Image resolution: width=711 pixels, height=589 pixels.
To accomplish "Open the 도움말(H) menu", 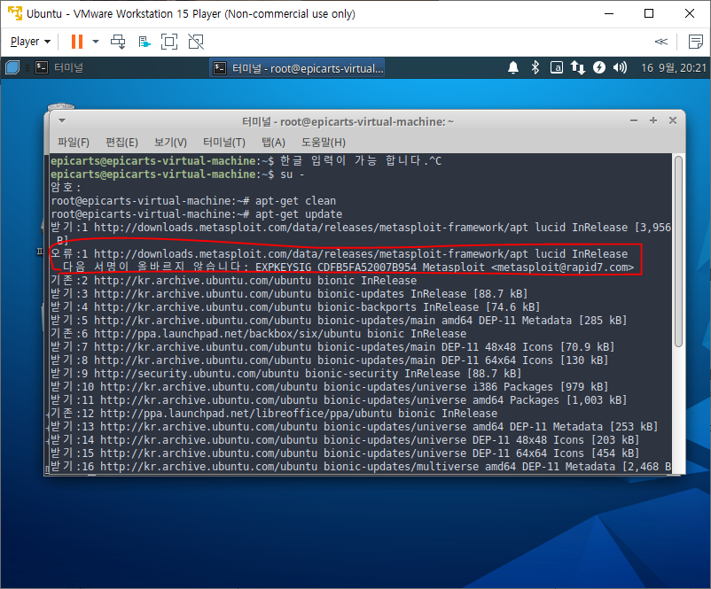I will [x=324, y=143].
